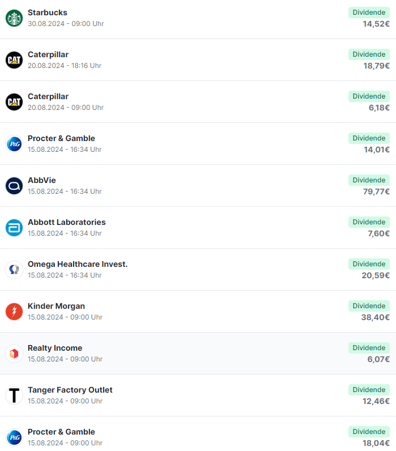Viewport: 396px width, 451px height.
Task: Click the Starbucks logo icon
Action: [x=14, y=18]
